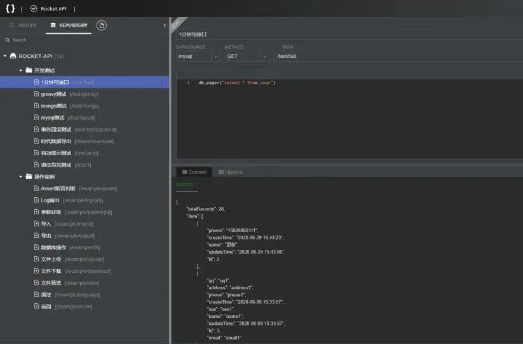Click the search magnifier icon
523x344 pixels.
tap(8, 40)
